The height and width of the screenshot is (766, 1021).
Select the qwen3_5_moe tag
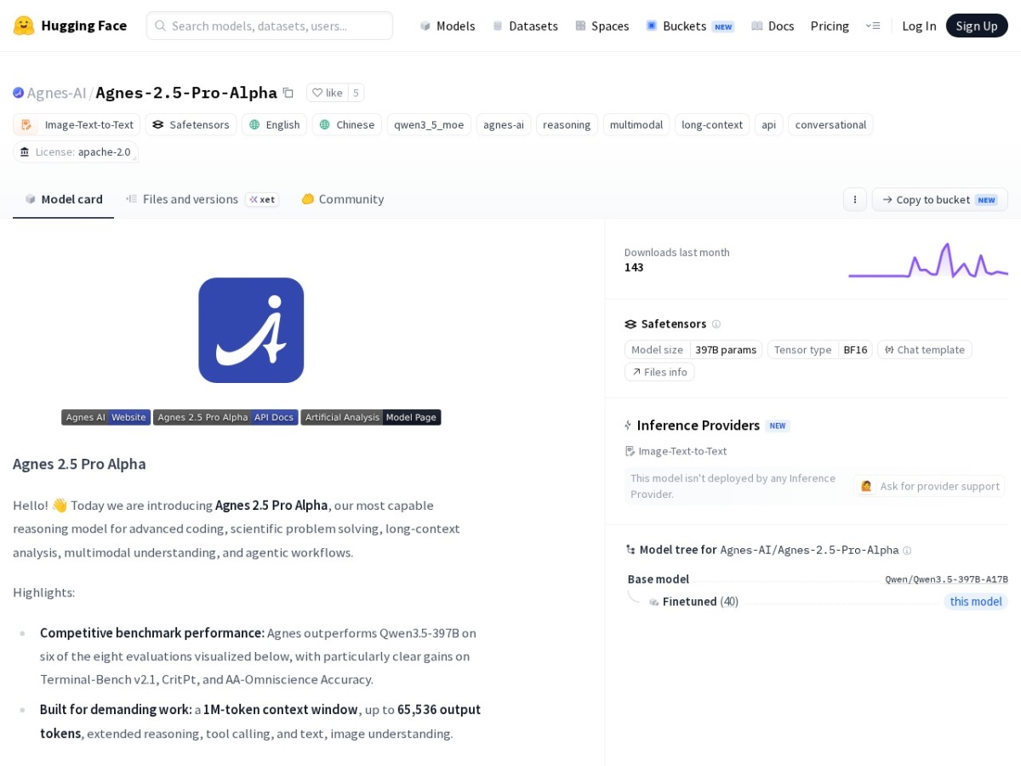tap(429, 125)
